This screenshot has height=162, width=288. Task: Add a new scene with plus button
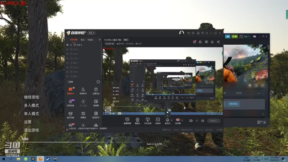click(x=100, y=40)
